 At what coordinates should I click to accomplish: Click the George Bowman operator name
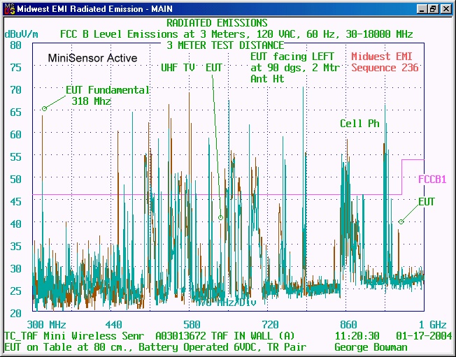point(371,347)
